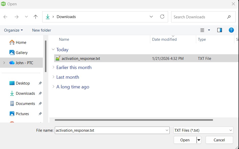Open the view layout icon
The image size is (239, 149).
coord(202,30)
